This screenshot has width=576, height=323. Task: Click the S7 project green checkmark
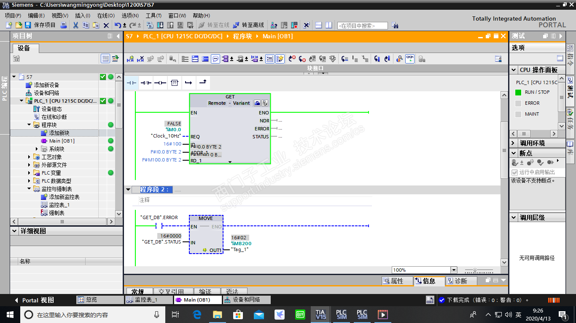coord(103,77)
